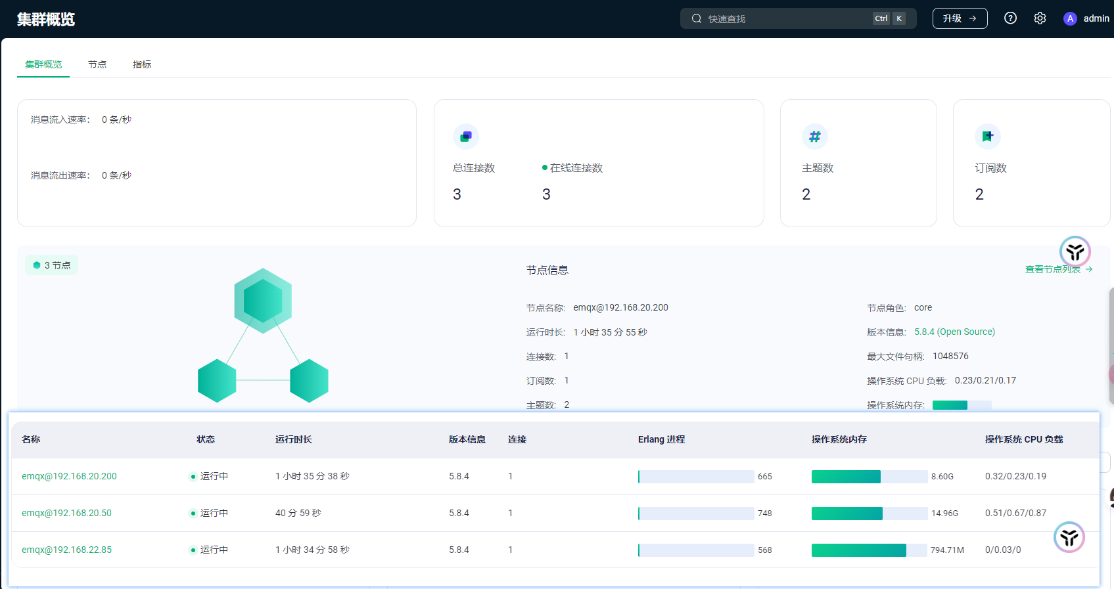
Task: Switch to the 节点 tab
Action: pos(97,64)
